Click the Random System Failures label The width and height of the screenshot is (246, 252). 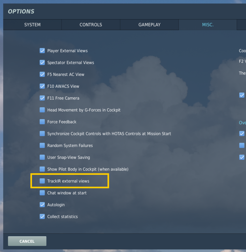[x=70, y=145]
